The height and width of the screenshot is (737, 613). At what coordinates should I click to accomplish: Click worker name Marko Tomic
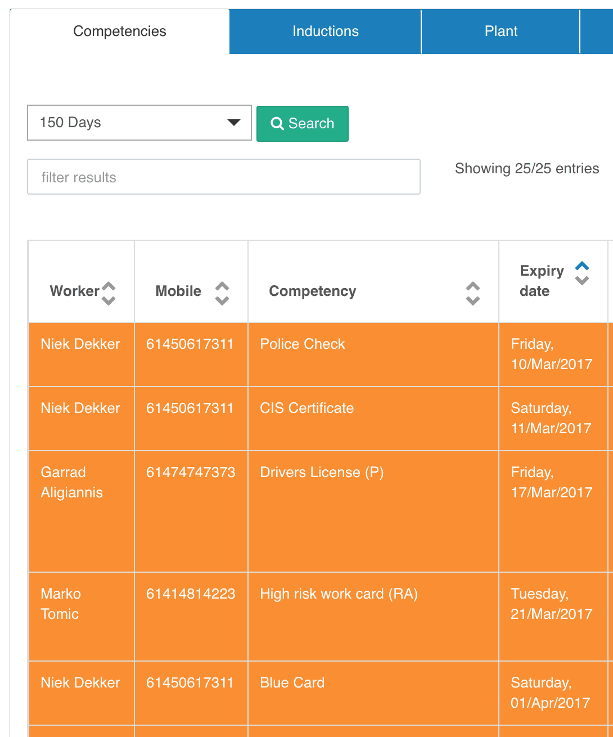[61, 604]
